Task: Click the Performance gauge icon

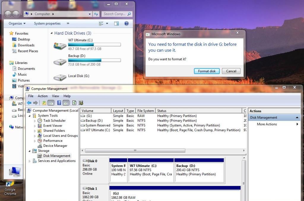Action: click(x=40, y=141)
